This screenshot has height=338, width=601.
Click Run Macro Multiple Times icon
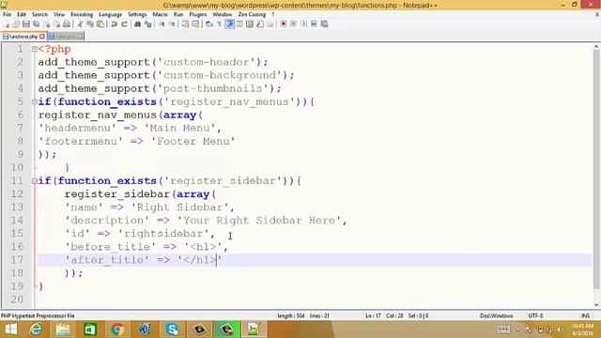tap(314, 24)
